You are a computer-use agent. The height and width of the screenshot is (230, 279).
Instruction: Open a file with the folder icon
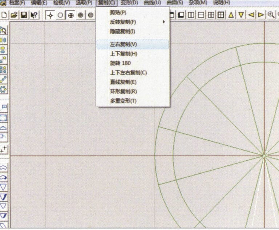(x=14, y=15)
